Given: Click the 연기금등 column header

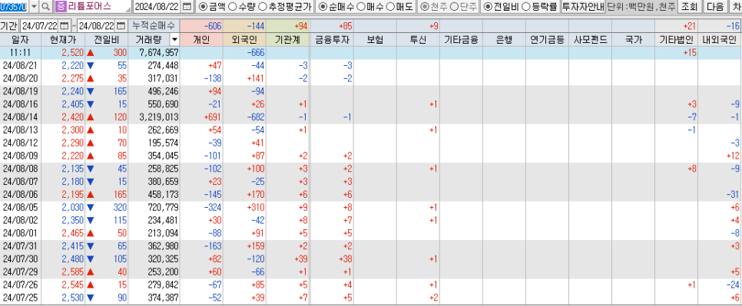Looking at the screenshot, I should coord(547,40).
